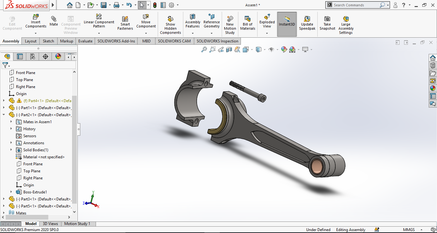Click the Mate tool in the Assembly ribbon
The image size is (437, 233).
(x=54, y=21)
